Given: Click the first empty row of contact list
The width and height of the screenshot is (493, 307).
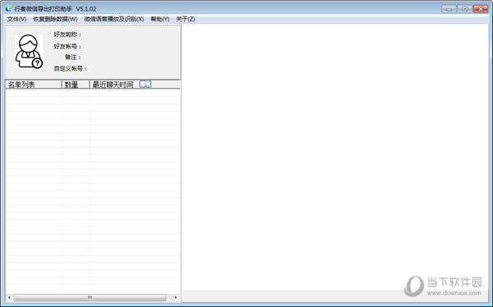Looking at the screenshot, I should (x=93, y=93).
